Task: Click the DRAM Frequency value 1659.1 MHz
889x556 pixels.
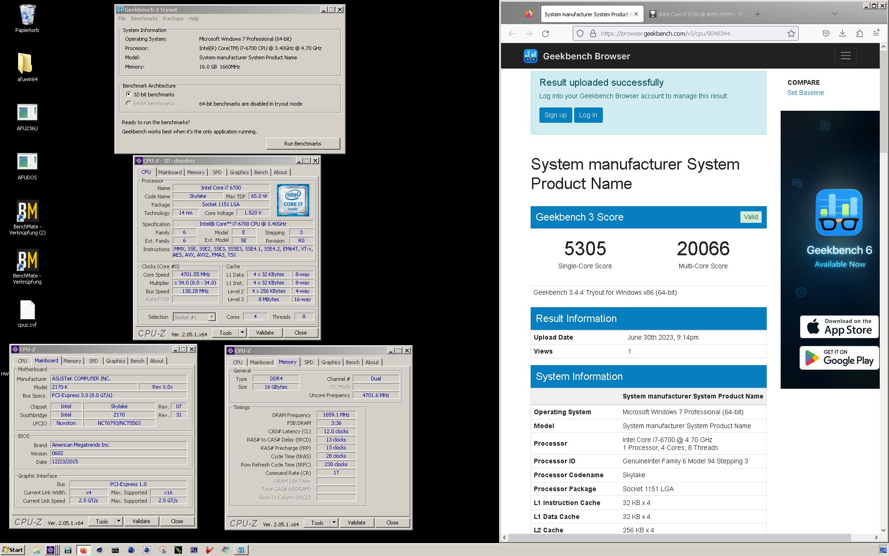Action: point(336,415)
